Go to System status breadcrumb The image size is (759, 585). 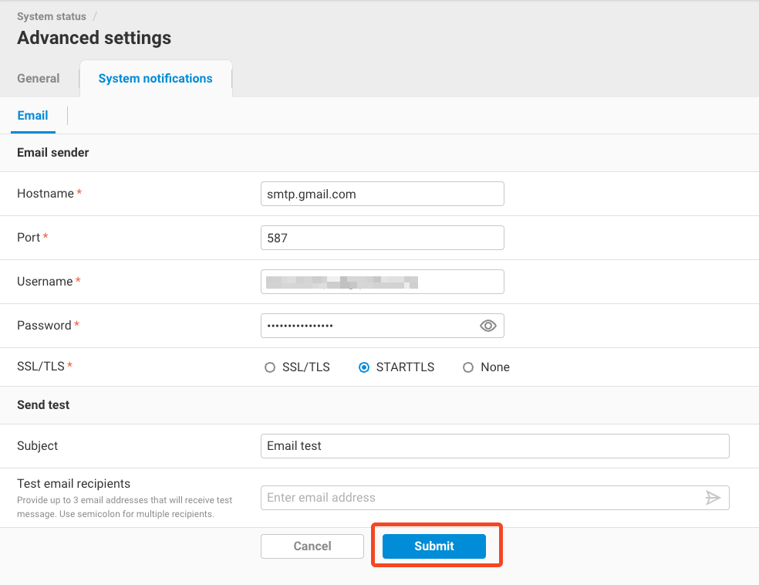pyautogui.click(x=51, y=16)
